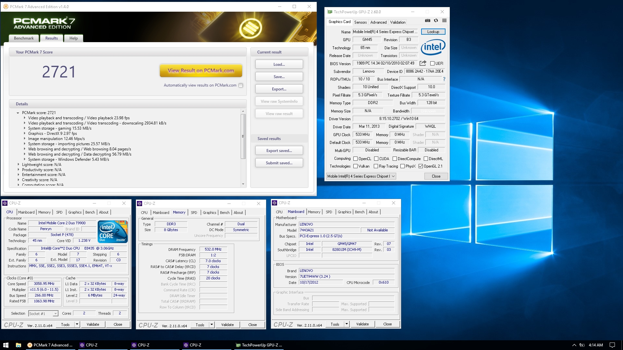This screenshot has height=350, width=623.
Task: Click the taskbar clock showing 4:14 AM
Action: [596, 345]
